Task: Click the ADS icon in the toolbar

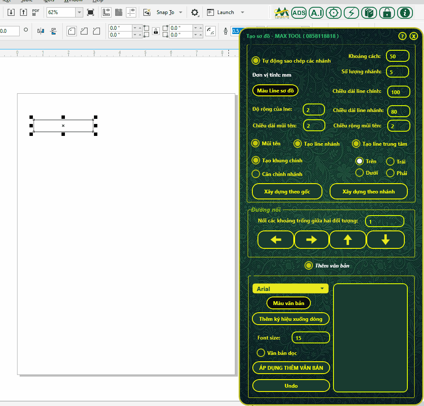Action: (x=299, y=13)
